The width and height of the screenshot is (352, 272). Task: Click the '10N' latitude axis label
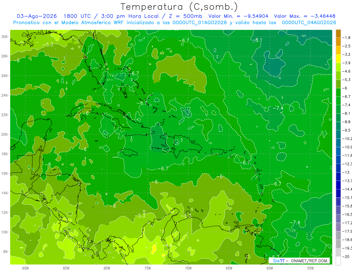click(x=5, y=232)
